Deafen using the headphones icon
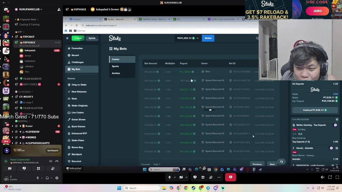Viewport: 342px width, 192px height. pos(47,178)
